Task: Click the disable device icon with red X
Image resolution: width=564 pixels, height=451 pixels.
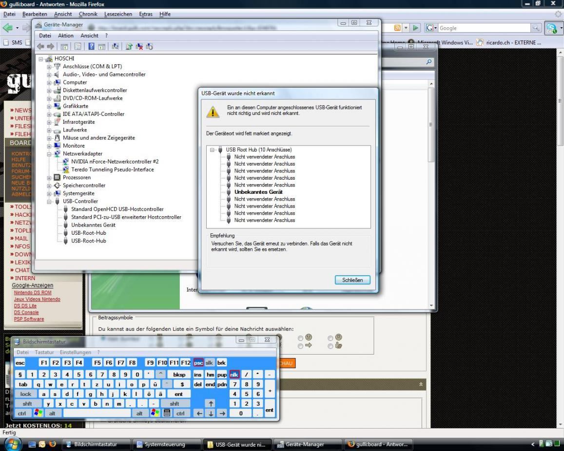Action: pos(139,46)
